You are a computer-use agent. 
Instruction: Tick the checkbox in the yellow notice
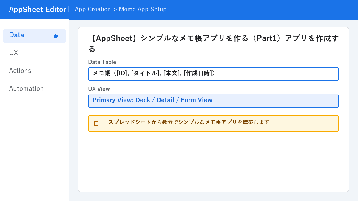click(96, 123)
